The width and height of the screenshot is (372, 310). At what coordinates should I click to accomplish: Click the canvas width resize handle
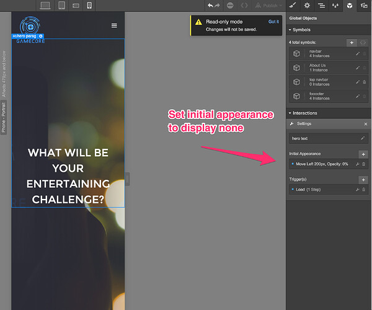tap(127, 179)
